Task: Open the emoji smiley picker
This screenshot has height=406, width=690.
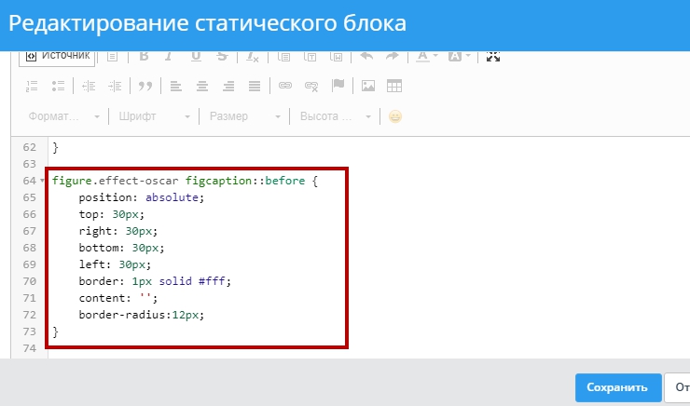Action: pos(395,116)
